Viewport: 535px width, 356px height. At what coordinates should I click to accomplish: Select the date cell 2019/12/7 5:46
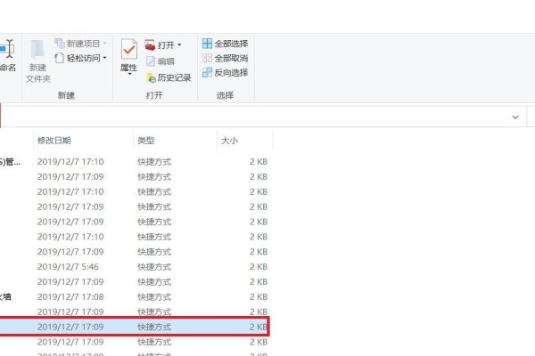click(x=68, y=267)
